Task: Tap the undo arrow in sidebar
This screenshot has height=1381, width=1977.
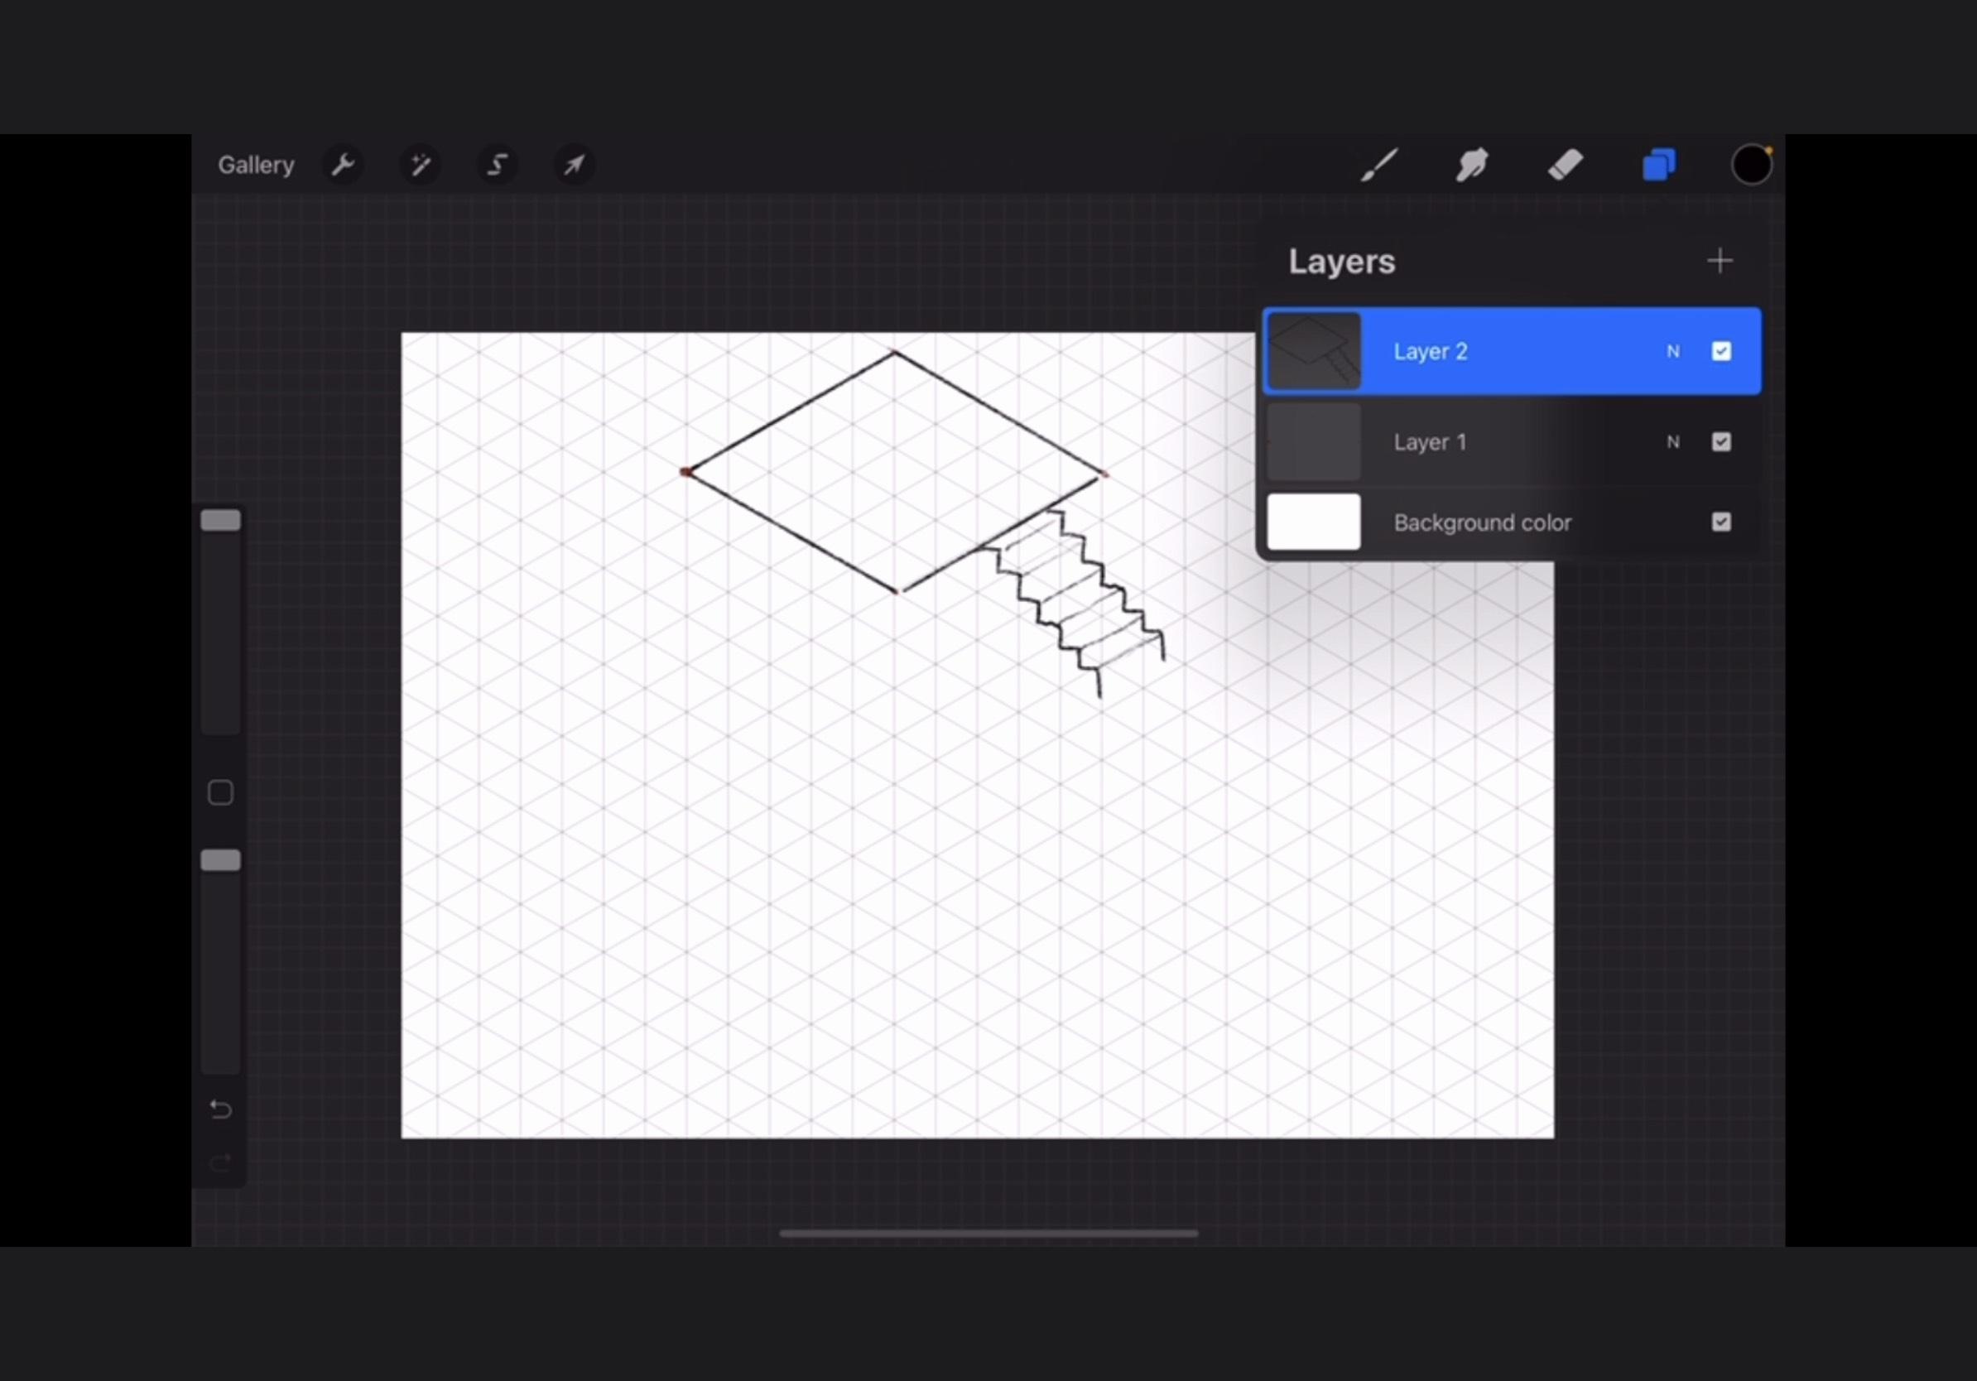Action: 220,1109
